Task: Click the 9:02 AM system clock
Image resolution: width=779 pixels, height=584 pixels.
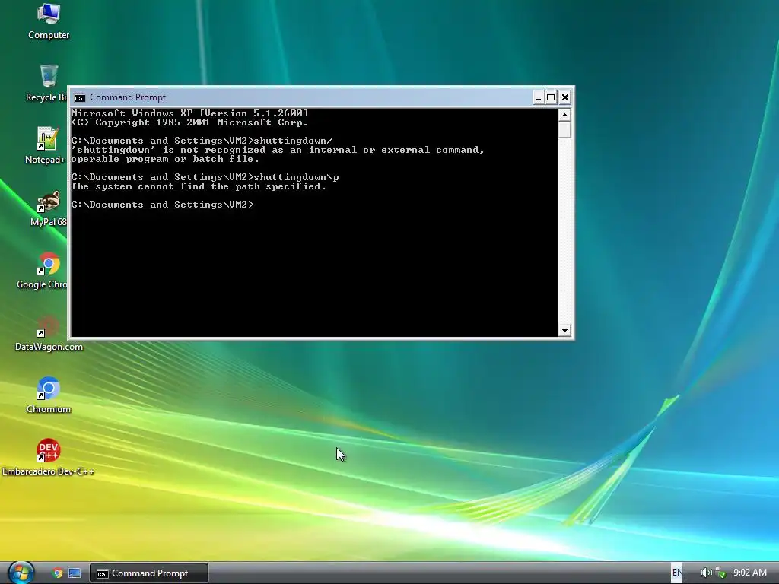Action: click(x=749, y=573)
